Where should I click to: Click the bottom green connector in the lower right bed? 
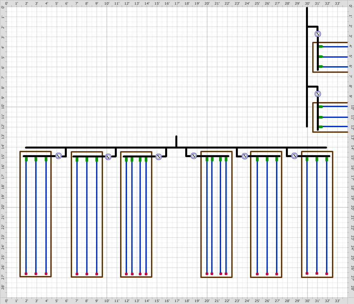pyautogui.click(x=320, y=127)
